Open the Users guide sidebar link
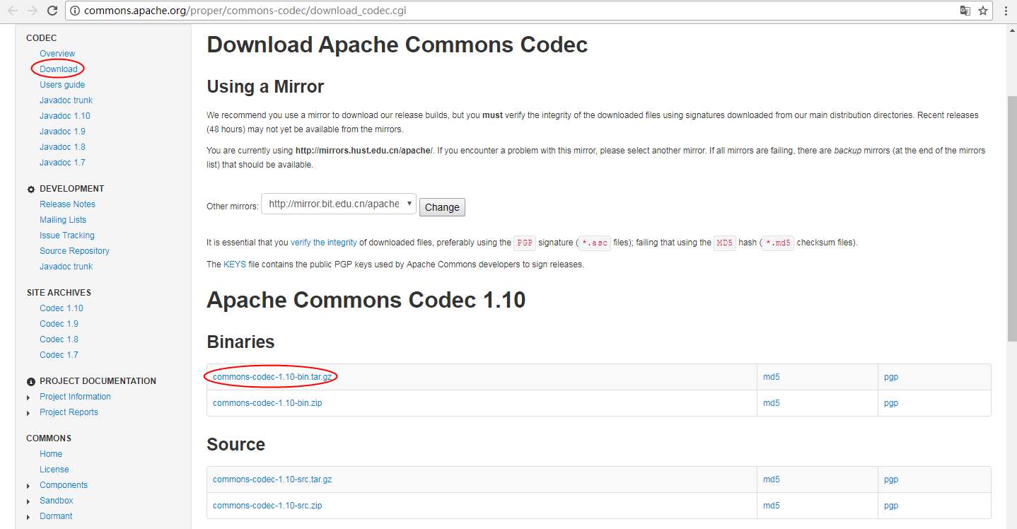Screen dimensions: 1017x529 tap(62, 85)
